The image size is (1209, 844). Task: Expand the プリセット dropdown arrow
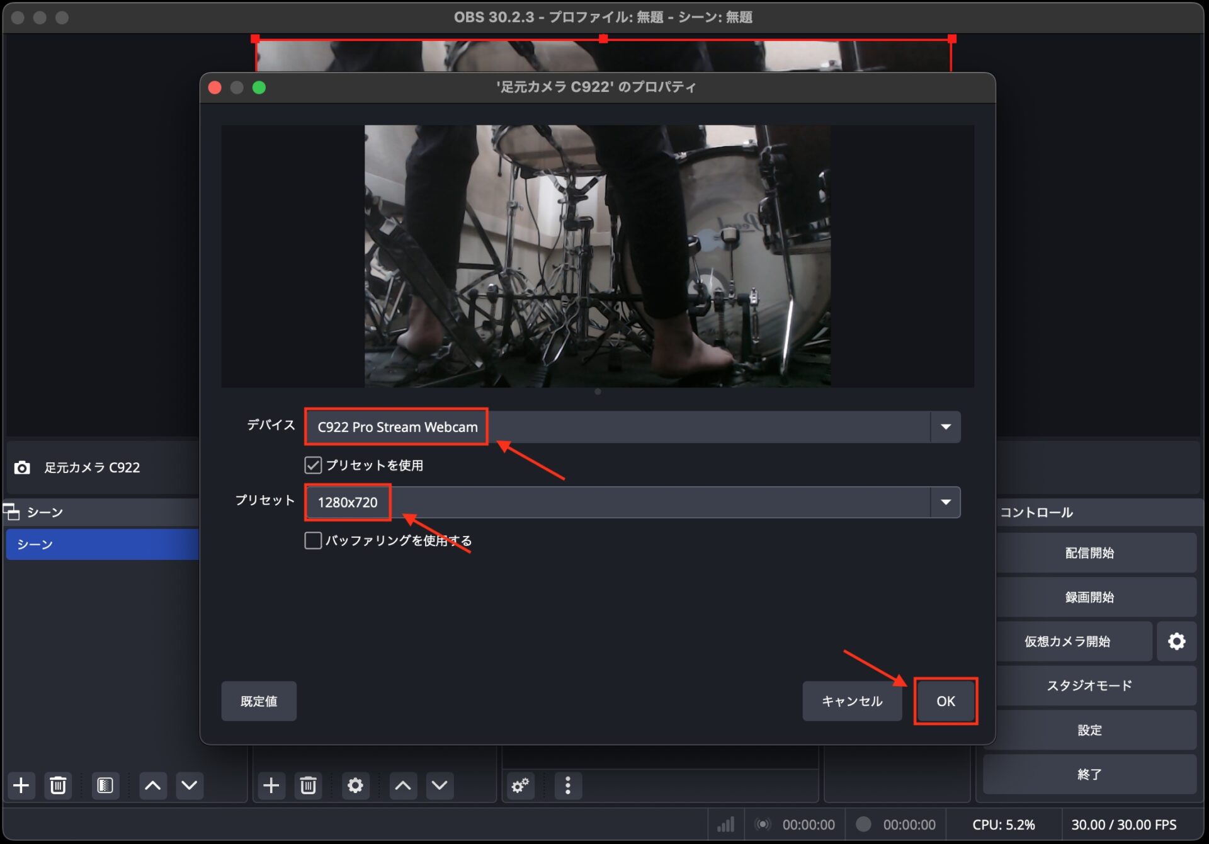[x=945, y=502]
